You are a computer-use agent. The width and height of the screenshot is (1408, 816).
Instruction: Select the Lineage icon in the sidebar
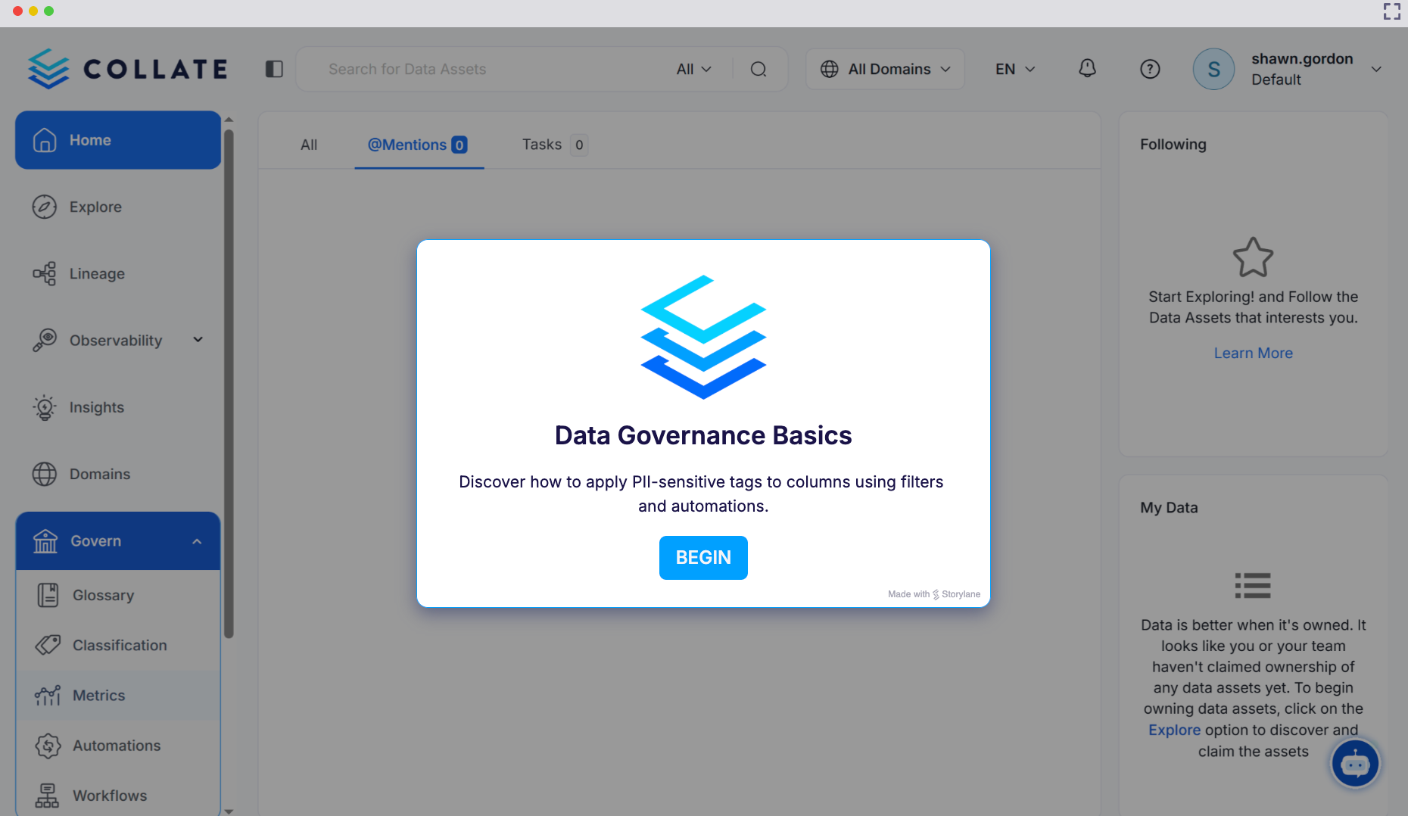pos(45,273)
